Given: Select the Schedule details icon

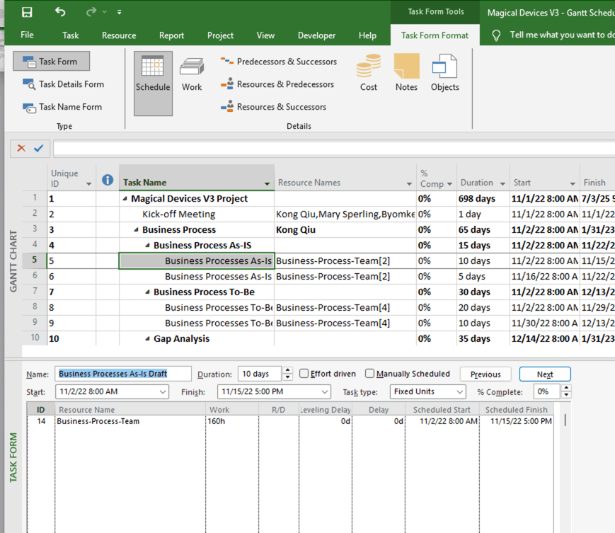Looking at the screenshot, I should click(x=153, y=74).
